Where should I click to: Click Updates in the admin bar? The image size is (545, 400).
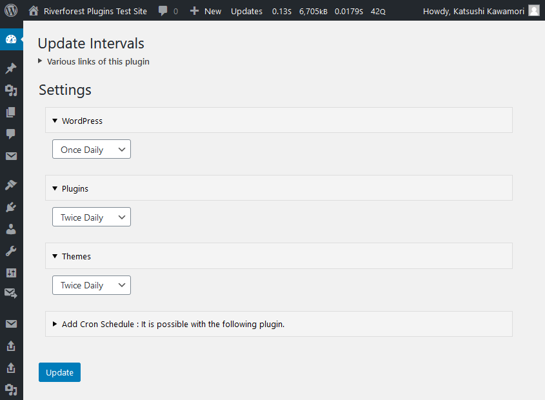tap(246, 11)
